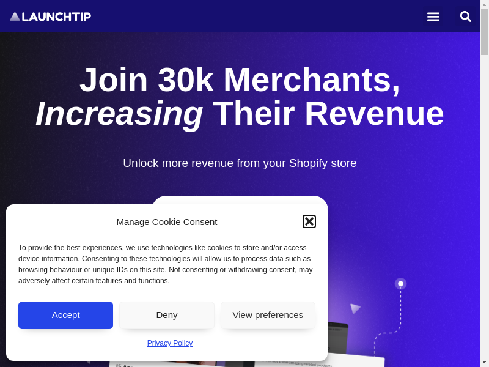
Task: Click the scrollbar down arrow
Action: point(484,362)
